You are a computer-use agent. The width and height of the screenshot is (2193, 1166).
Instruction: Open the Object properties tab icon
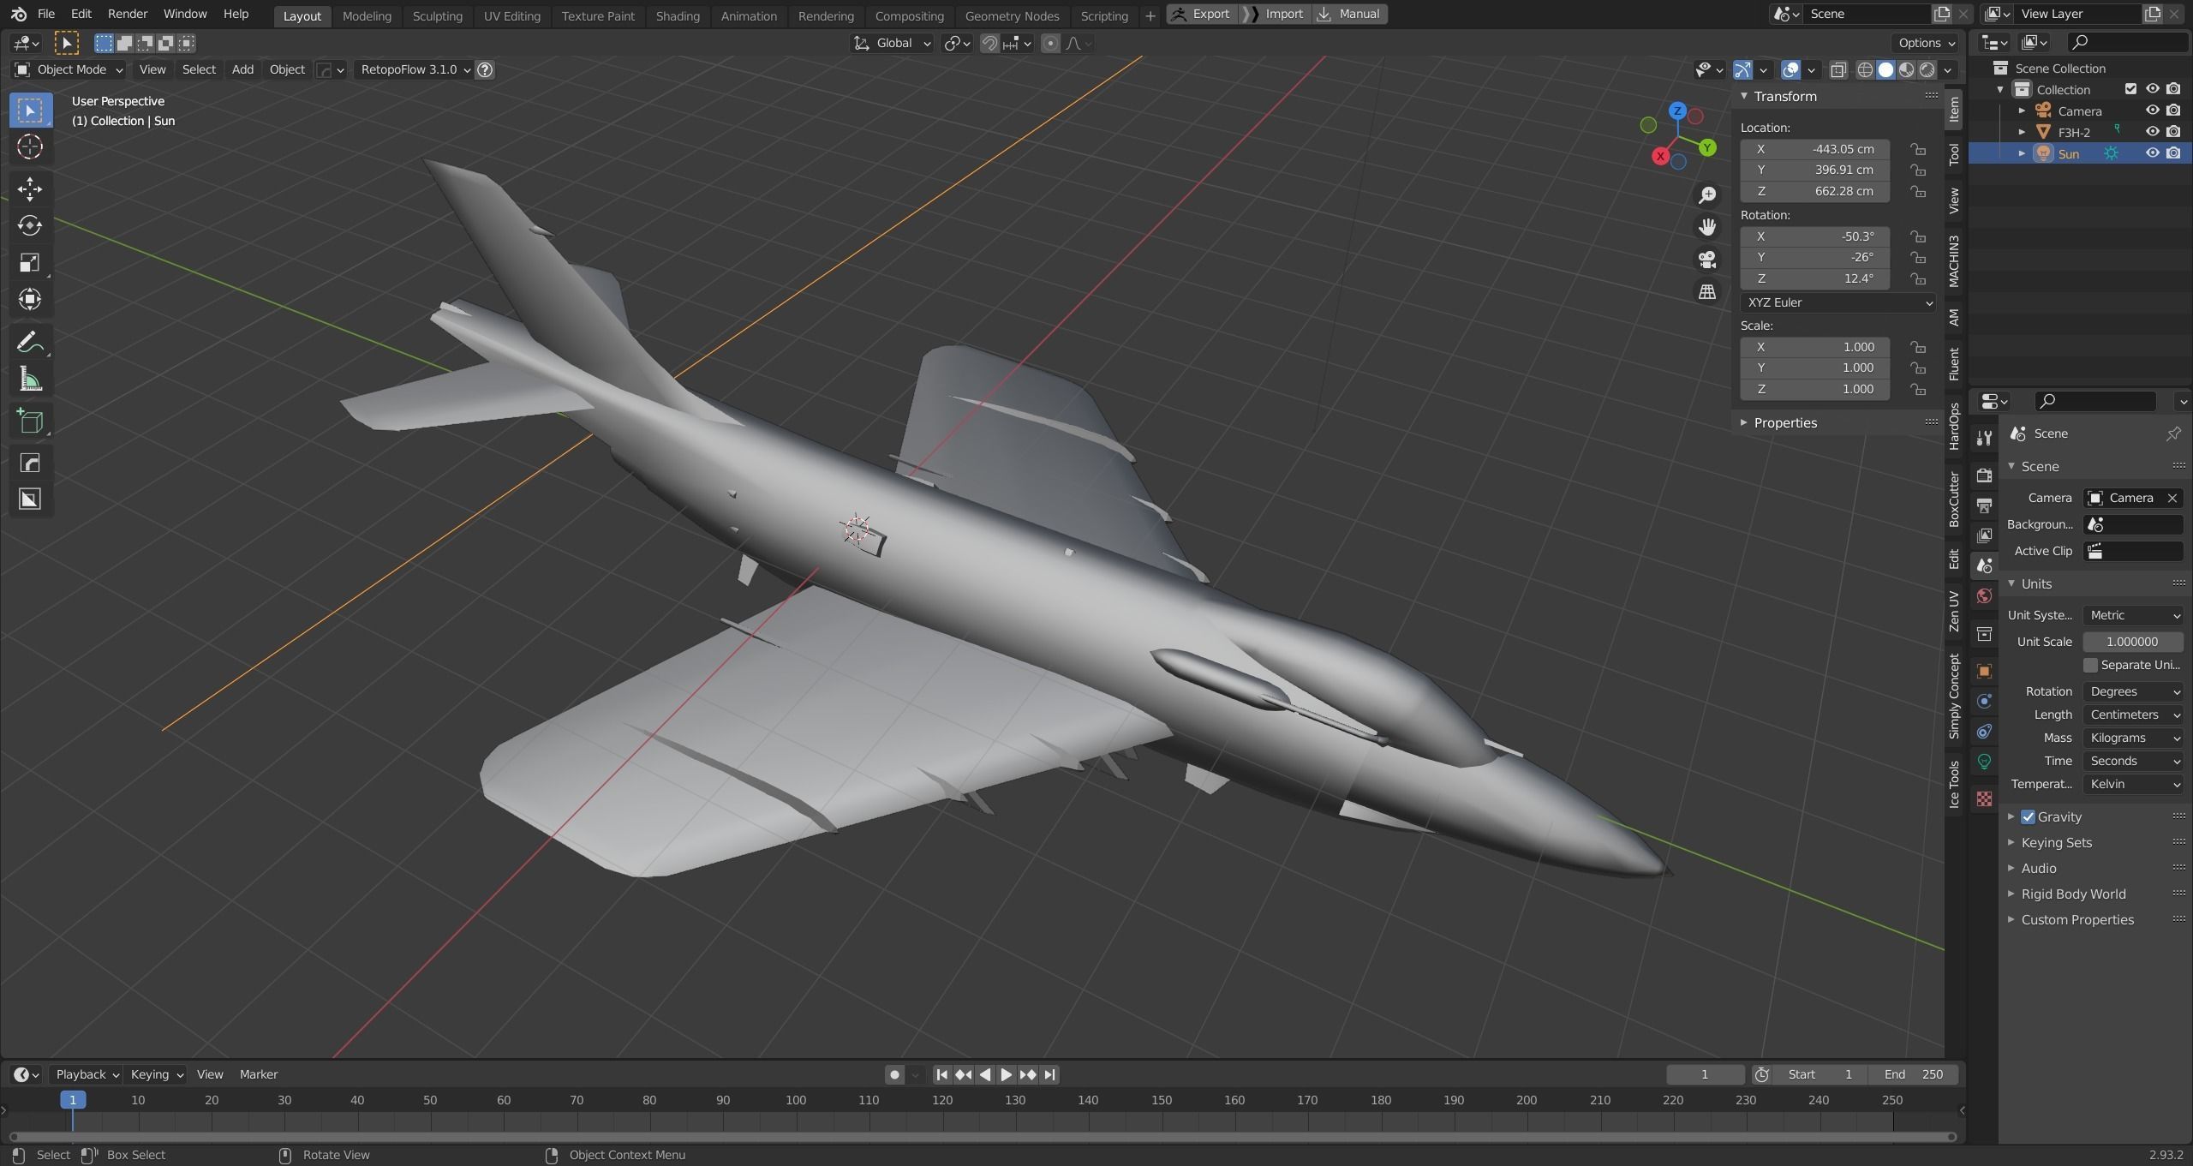[1984, 672]
